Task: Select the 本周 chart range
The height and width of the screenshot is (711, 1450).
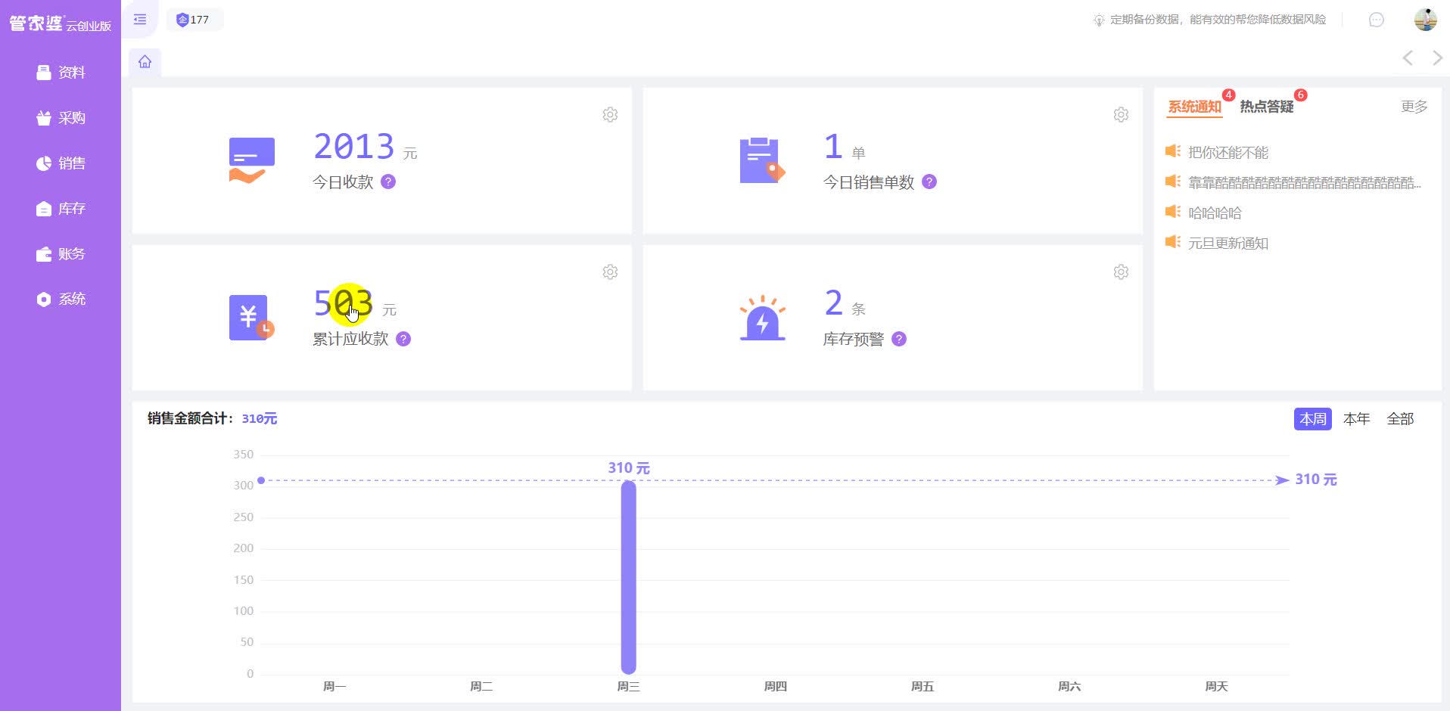Action: tap(1312, 418)
